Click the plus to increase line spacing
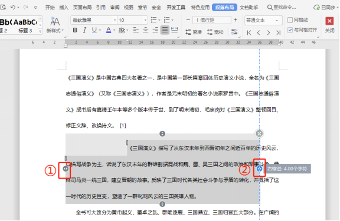Image resolution: width=340 pixels, height=221 pixels. [x=236, y=20]
